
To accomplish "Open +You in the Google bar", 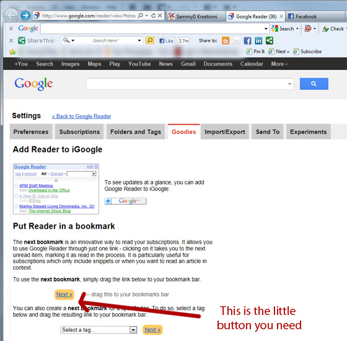I will (21, 64).
